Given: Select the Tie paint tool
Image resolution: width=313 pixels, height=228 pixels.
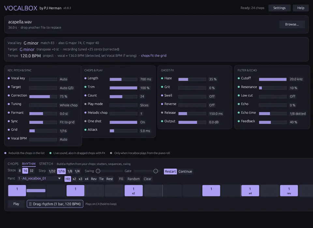Looking at the screenshot, I should 101,179.
